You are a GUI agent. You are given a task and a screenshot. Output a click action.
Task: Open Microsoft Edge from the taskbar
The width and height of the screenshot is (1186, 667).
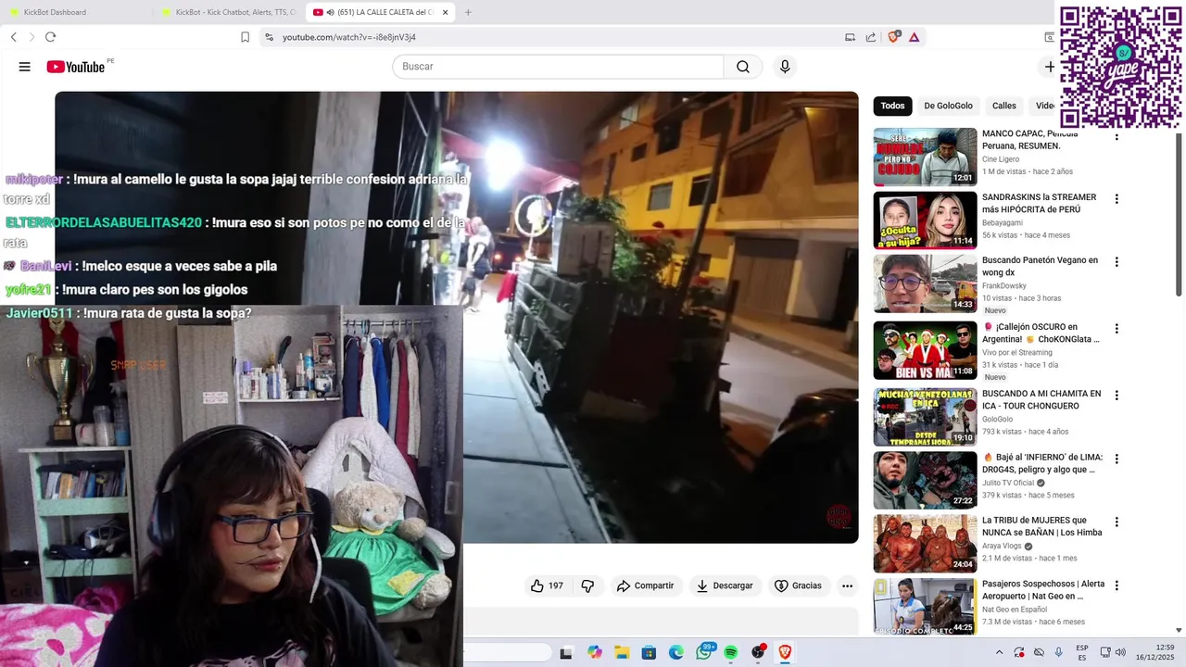tap(676, 652)
